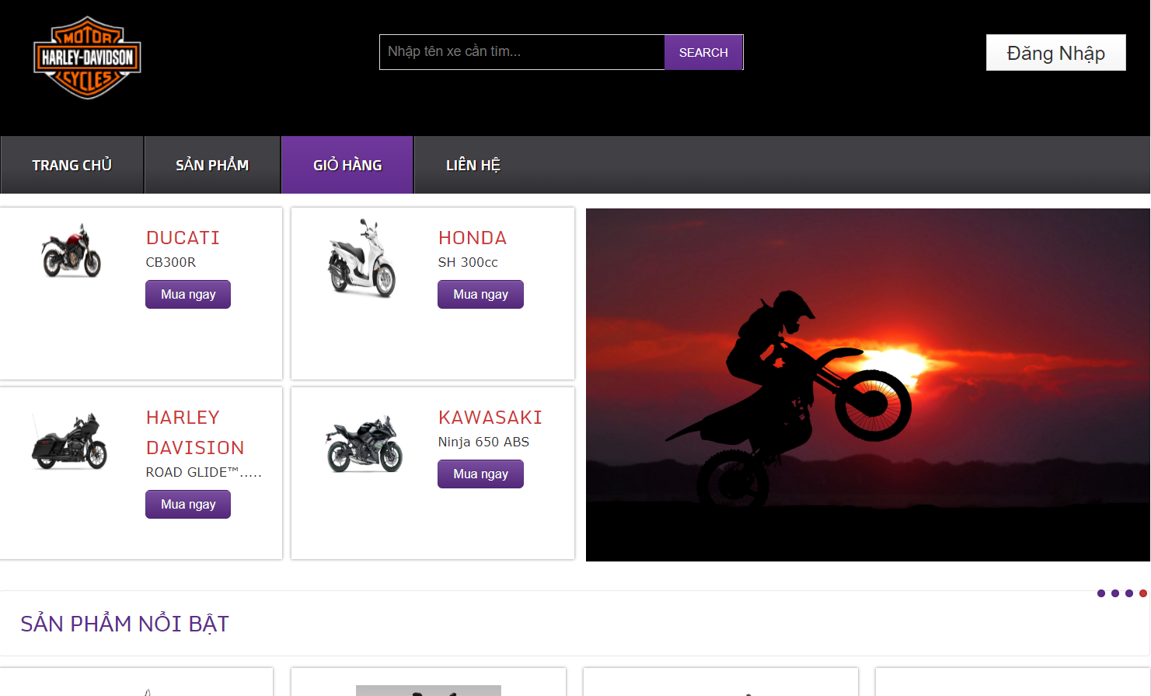
Task: Select the first purple slider dot
Action: pos(1101,593)
